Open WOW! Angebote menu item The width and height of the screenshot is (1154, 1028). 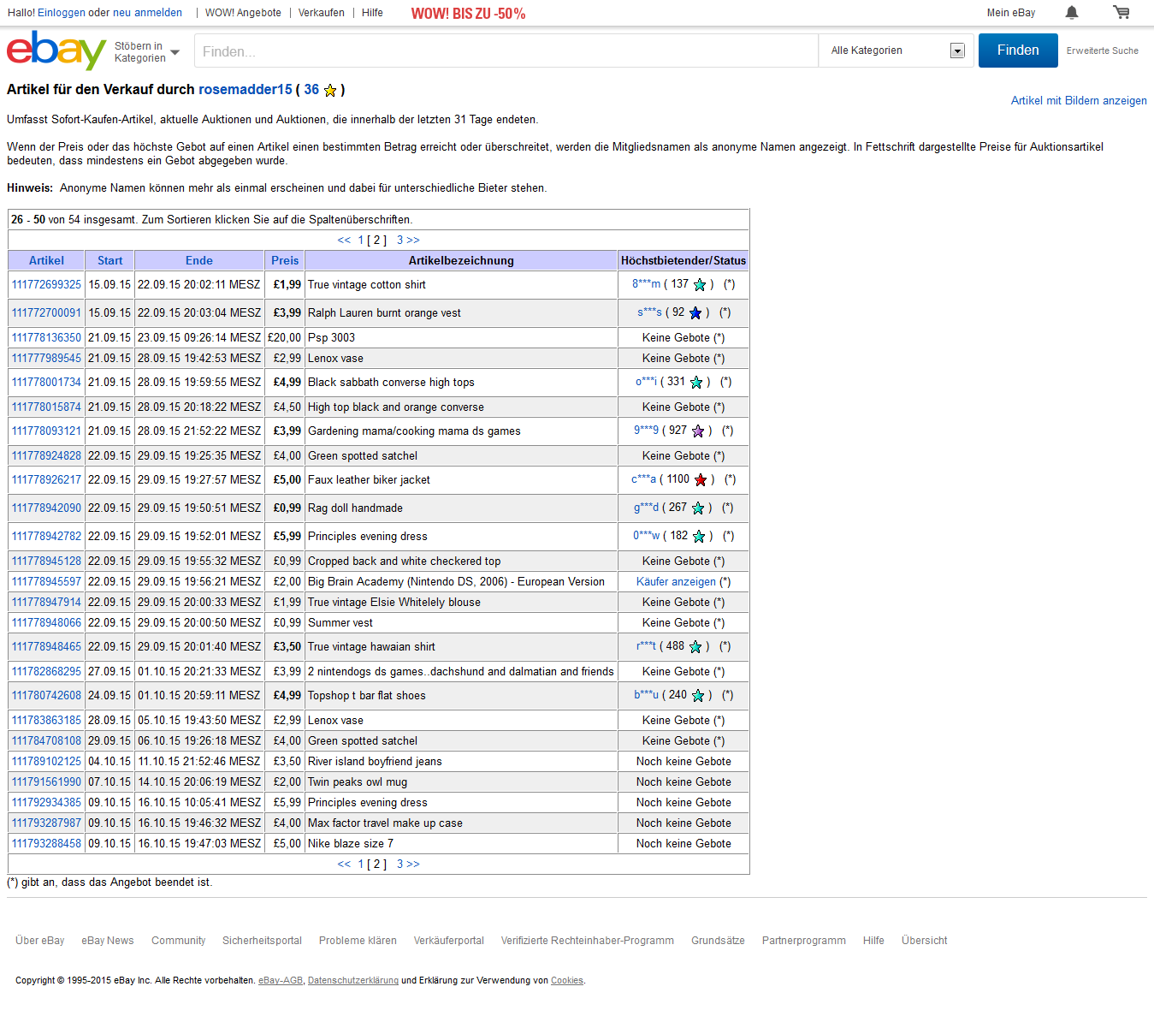(x=243, y=13)
